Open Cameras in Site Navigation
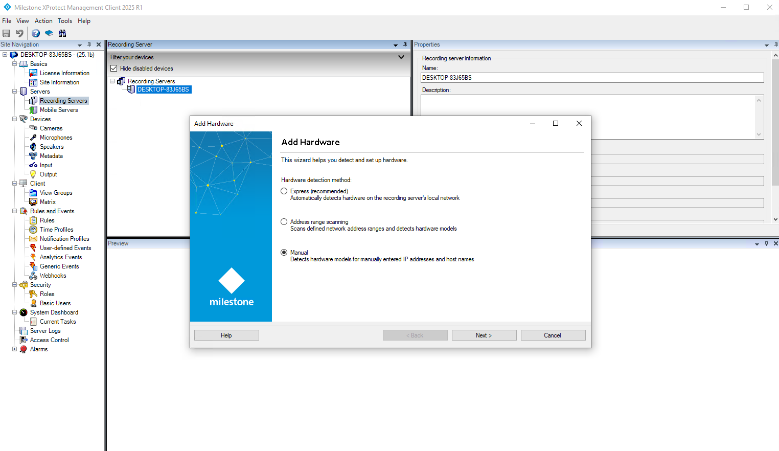 tap(51, 128)
